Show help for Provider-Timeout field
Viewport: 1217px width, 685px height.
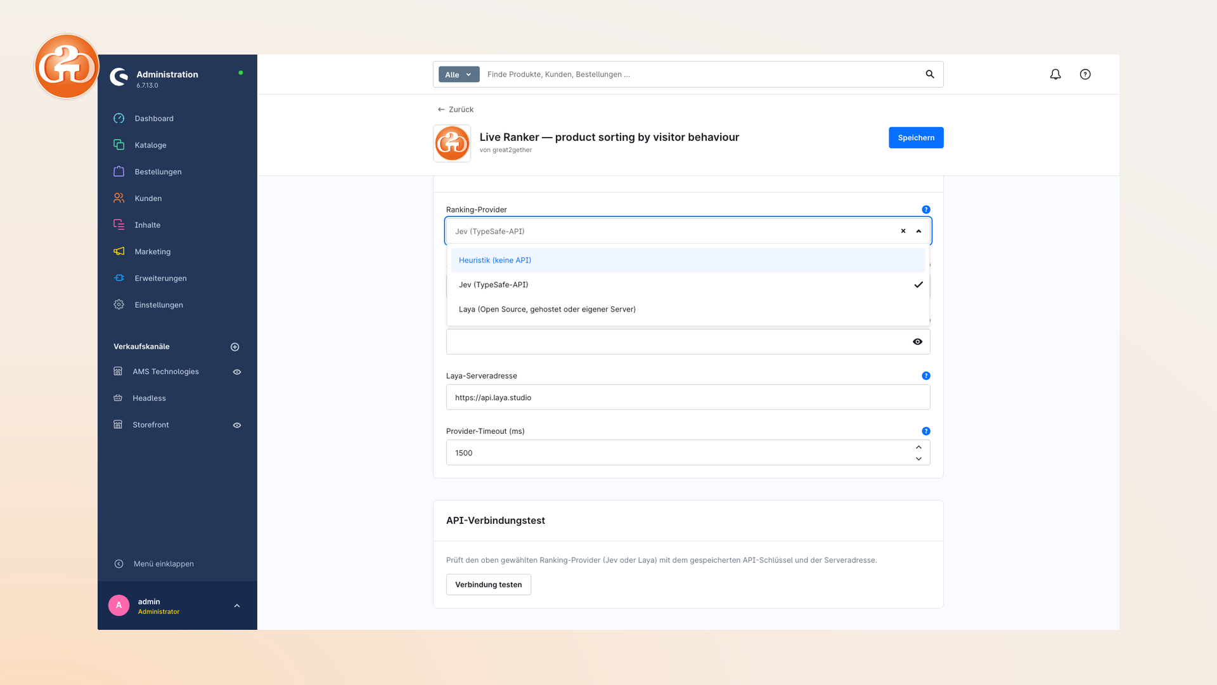point(926,431)
